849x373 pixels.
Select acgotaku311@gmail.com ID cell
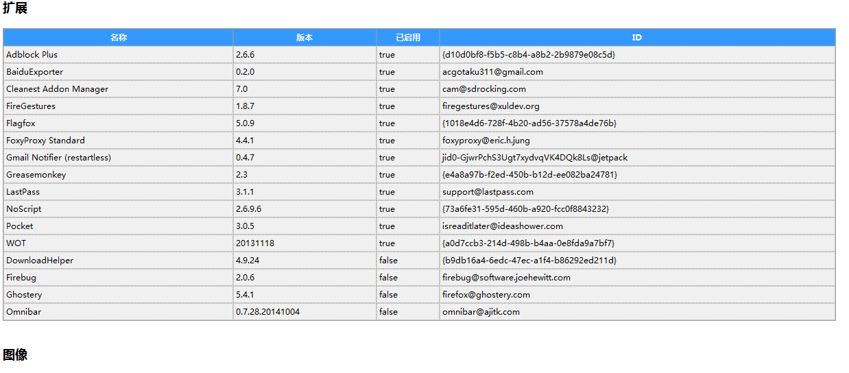coord(637,72)
